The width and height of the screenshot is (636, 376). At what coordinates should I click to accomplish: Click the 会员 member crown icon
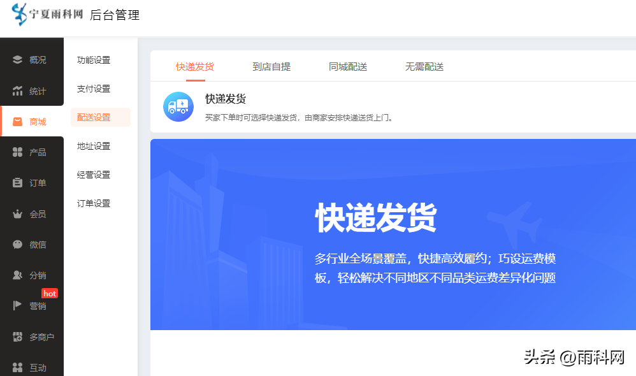(x=18, y=214)
